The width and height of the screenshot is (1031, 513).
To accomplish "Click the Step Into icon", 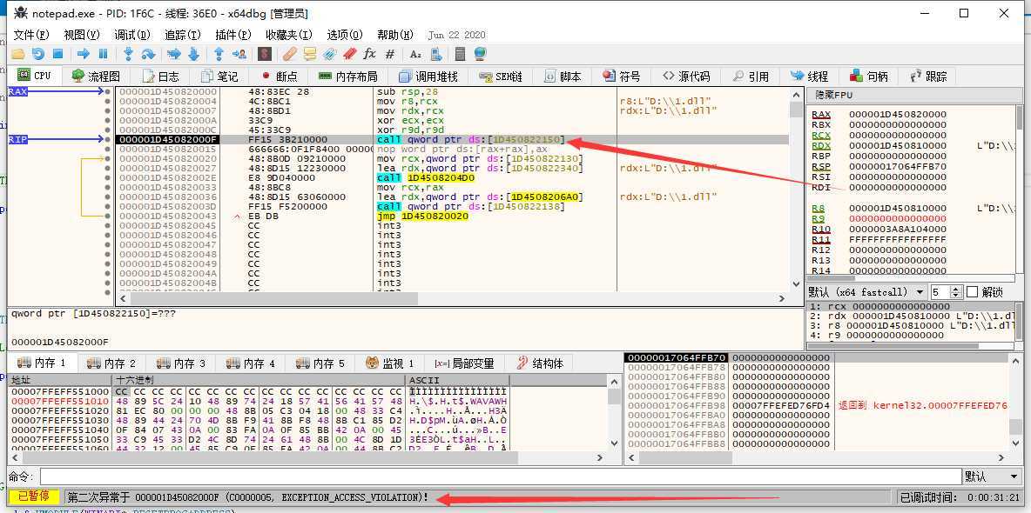I will 129,55.
